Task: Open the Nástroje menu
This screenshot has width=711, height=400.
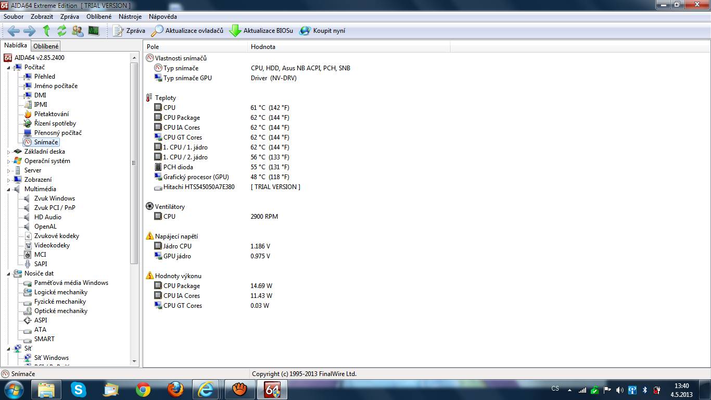Action: [x=130, y=17]
